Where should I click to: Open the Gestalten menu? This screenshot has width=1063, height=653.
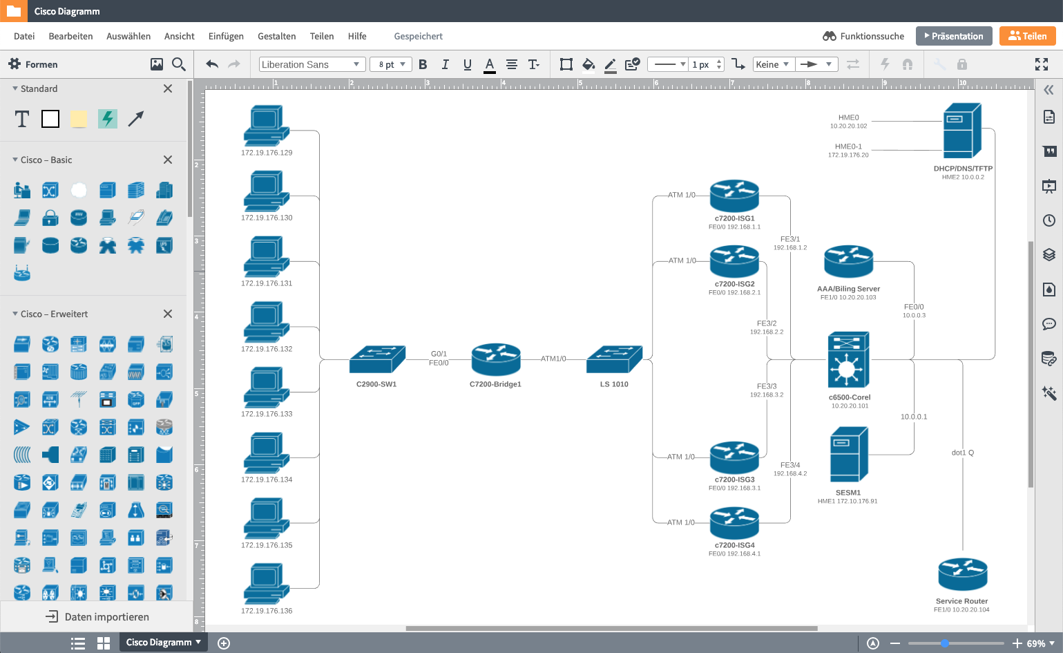[x=276, y=36]
